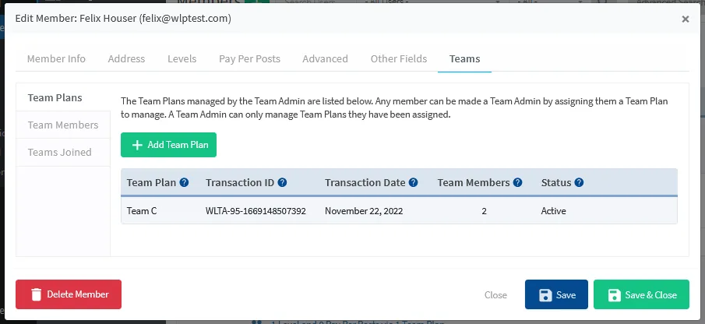Image resolution: width=705 pixels, height=324 pixels.
Task: Click the help icon beside Status header
Action: 579,182
